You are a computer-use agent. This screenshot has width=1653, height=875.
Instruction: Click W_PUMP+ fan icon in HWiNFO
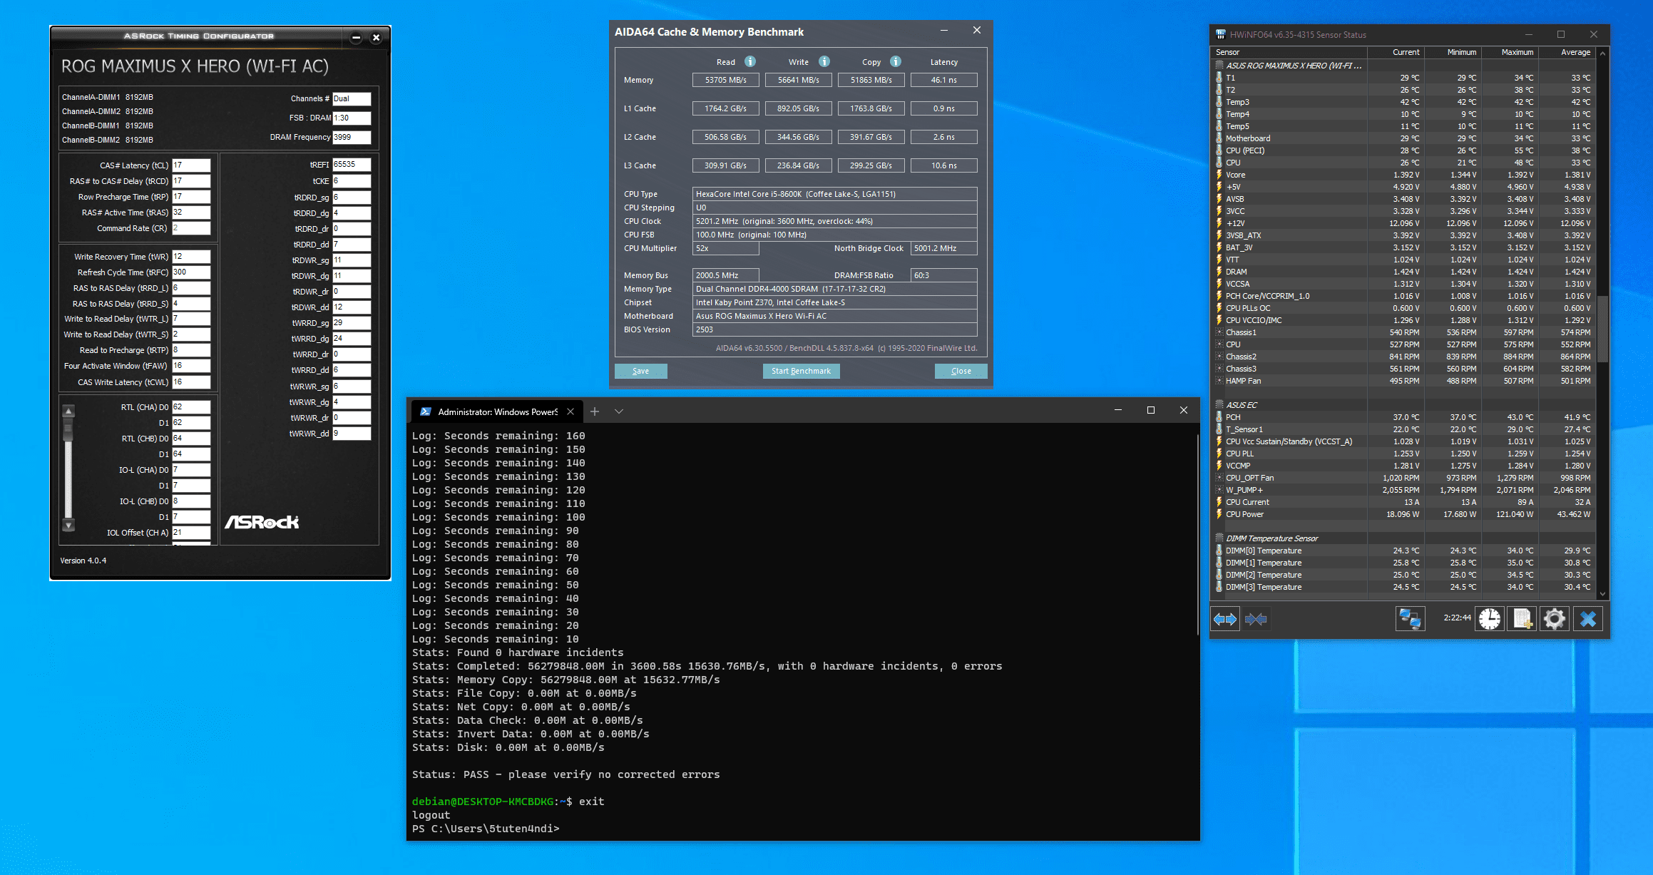(x=1219, y=489)
